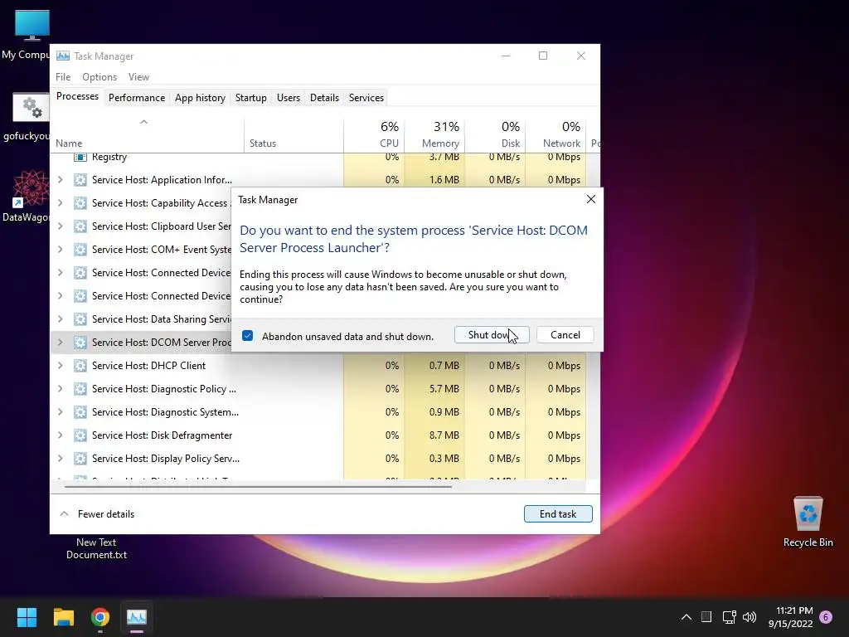Click the End task button

click(558, 514)
